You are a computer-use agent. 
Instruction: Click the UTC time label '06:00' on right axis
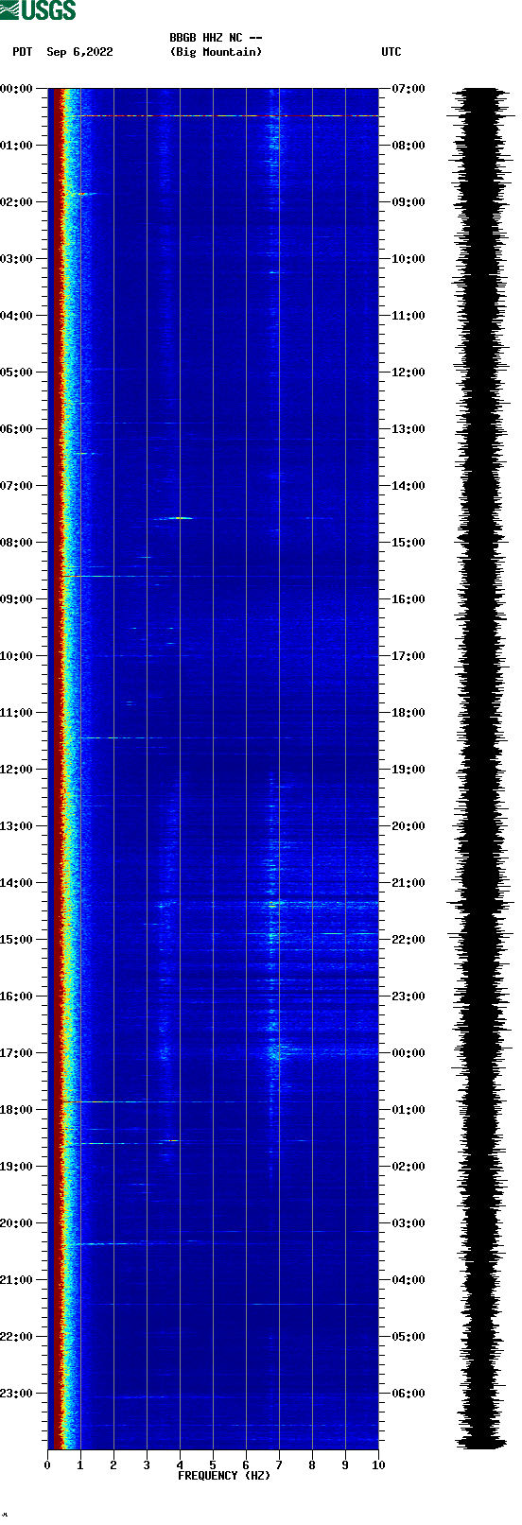pos(409,1394)
